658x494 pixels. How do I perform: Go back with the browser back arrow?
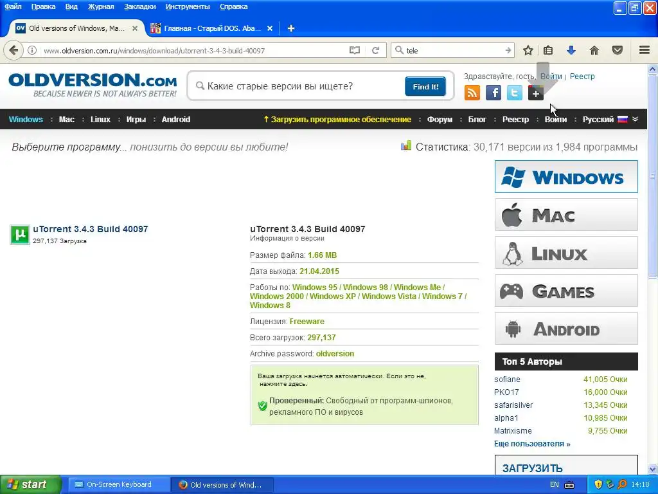click(13, 50)
